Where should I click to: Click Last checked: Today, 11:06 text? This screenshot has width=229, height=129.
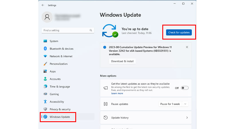coord(137,33)
